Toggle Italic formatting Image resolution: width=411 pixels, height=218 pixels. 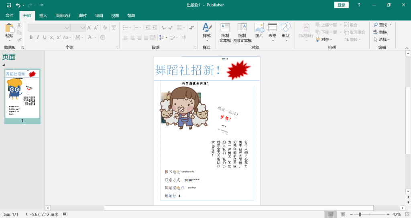tap(38, 37)
